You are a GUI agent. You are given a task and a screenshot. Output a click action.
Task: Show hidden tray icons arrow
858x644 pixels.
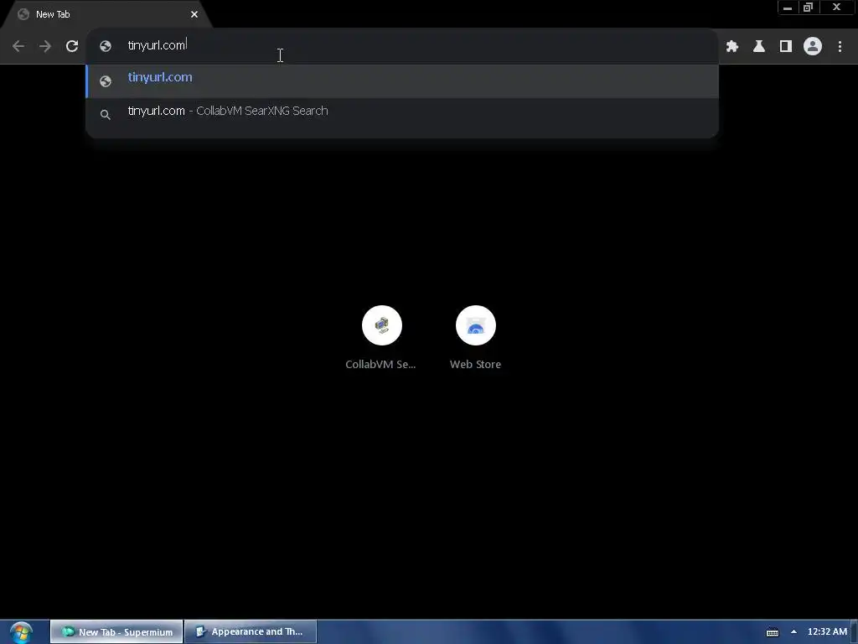click(x=793, y=632)
